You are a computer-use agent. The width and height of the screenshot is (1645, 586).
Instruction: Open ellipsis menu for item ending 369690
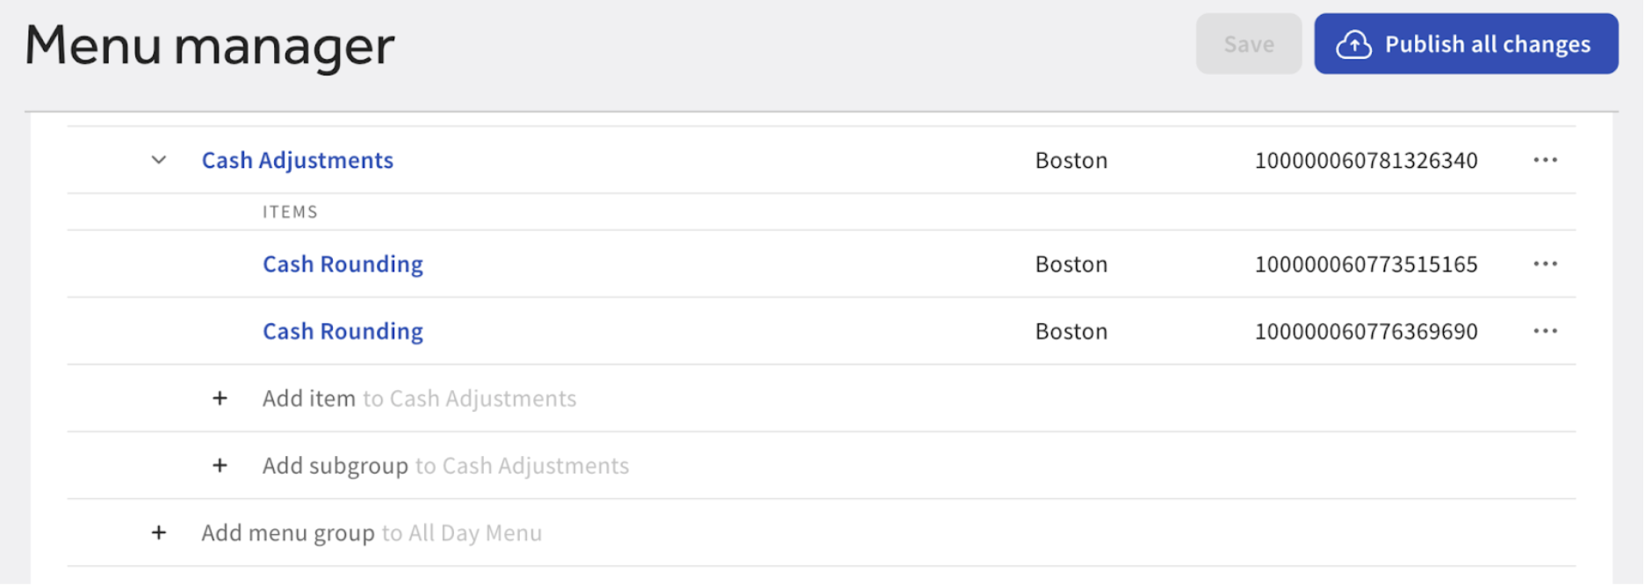1545,331
